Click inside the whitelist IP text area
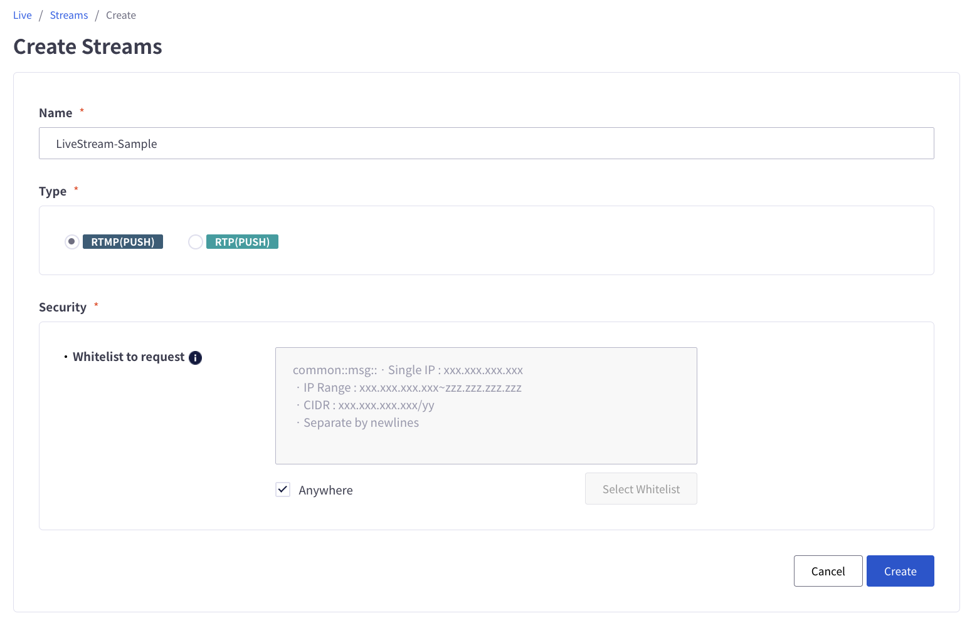This screenshot has height=628, width=977. [x=486, y=406]
